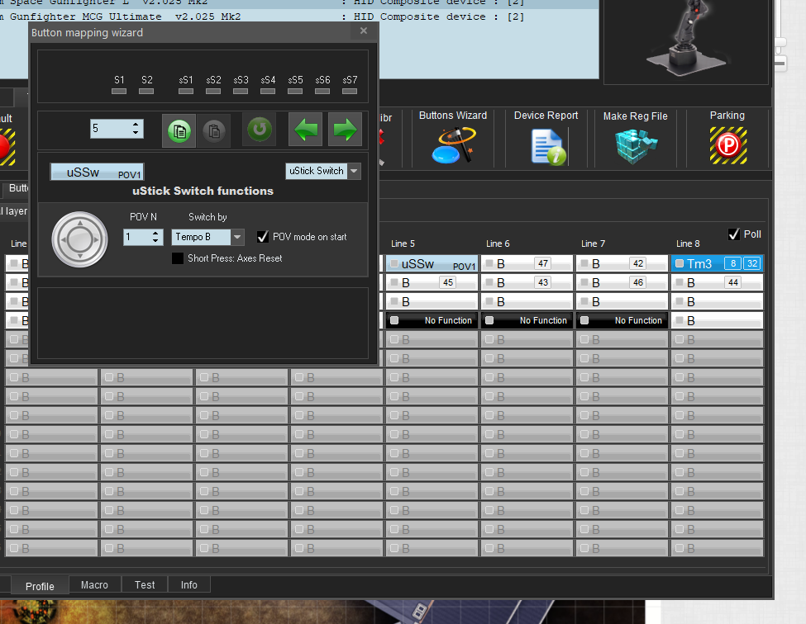
Task: Select the uSSw POV1 cell under Line 5
Action: tap(432, 264)
